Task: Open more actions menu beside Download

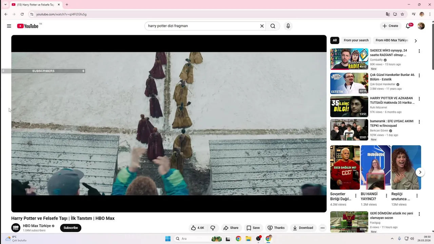Action: point(322,228)
